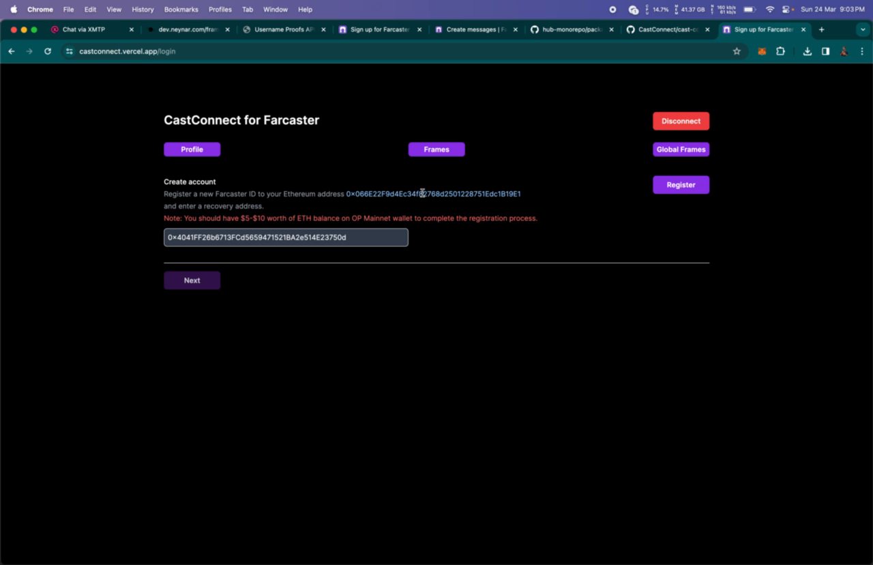
Task: Close the dev.neynar.com tab
Action: pos(228,29)
